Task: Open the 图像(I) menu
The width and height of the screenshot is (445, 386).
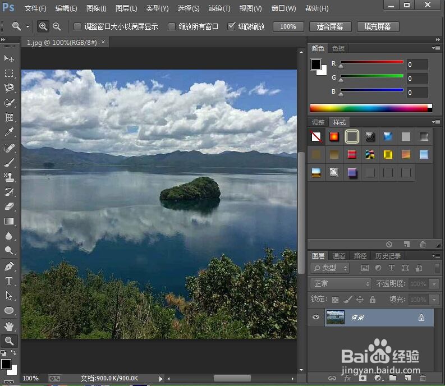Action: [x=97, y=8]
